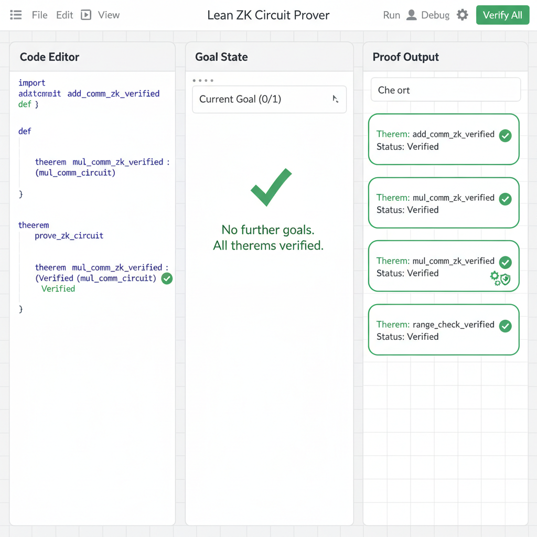Click gear-and-shield icon in third theorem card
Image resolution: width=537 pixels, height=537 pixels.
500,278
